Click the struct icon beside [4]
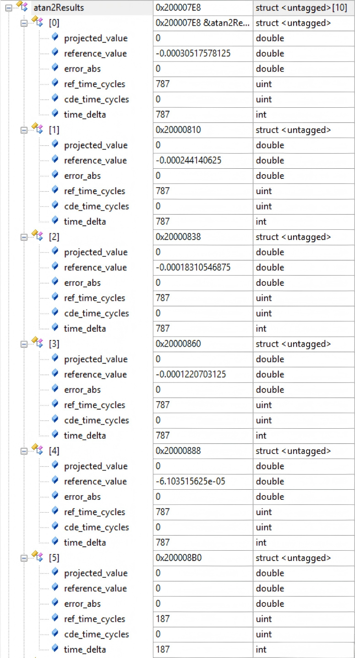Screen dimensions: 355x658 pos(37,450)
